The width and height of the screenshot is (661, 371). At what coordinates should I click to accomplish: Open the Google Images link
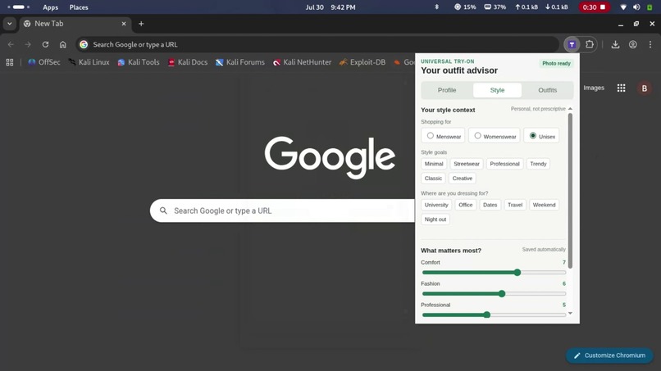pos(594,88)
